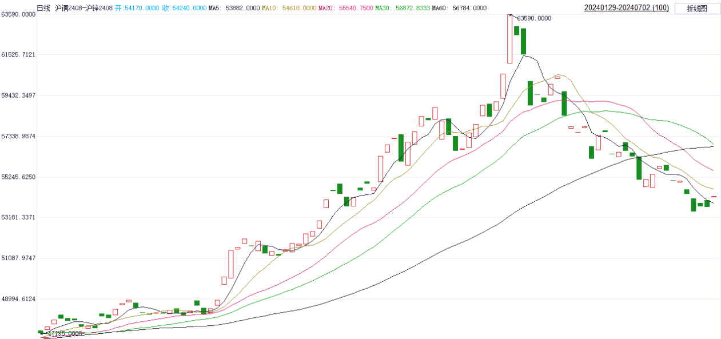Image resolution: width=721 pixels, height=339 pixels.
Task: Click the MA60: 56784.0000 indicator label
Action: [460, 8]
